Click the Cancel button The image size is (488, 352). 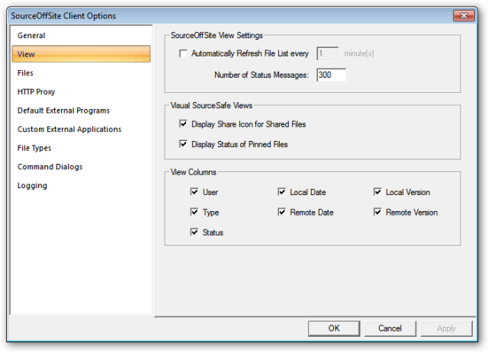click(x=390, y=328)
